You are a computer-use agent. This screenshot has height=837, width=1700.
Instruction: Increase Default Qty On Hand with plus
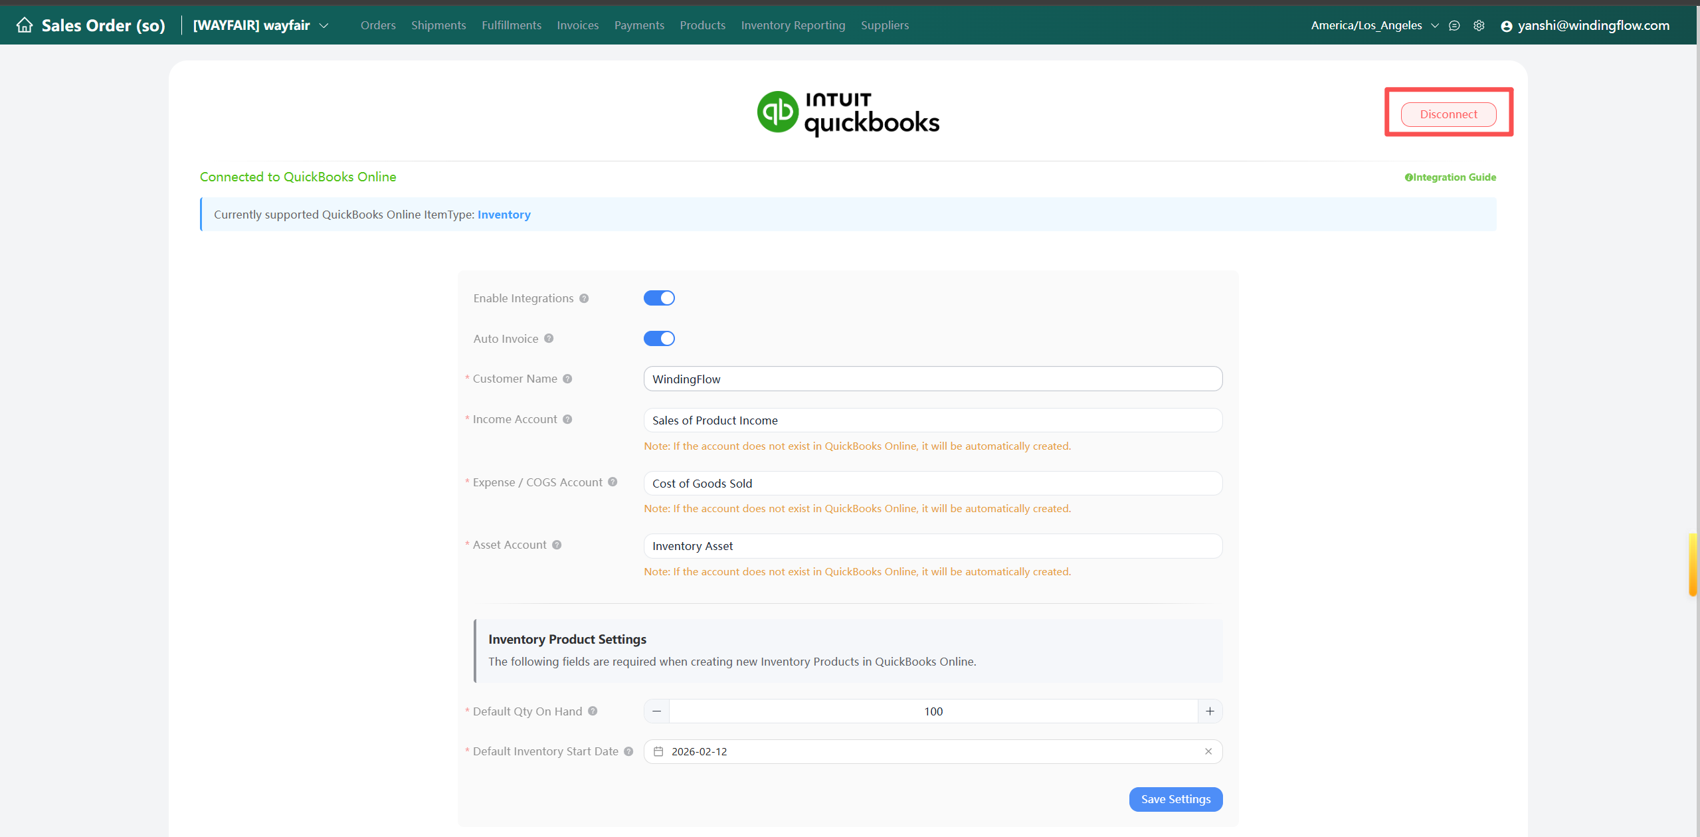tap(1210, 711)
